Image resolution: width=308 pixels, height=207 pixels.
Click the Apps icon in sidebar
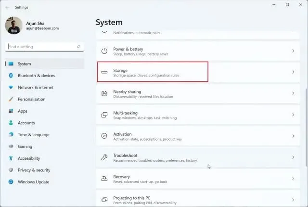pyautogui.click(x=11, y=111)
